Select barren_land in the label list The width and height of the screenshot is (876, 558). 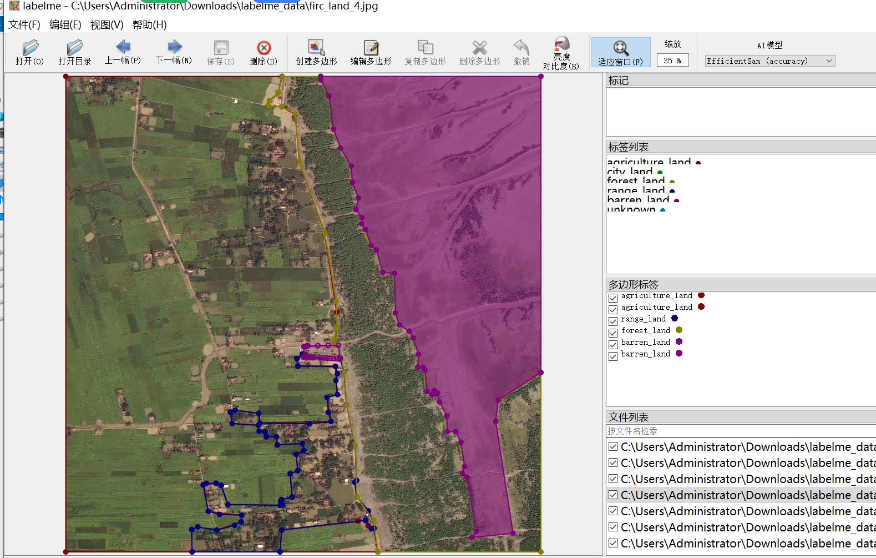[638, 200]
